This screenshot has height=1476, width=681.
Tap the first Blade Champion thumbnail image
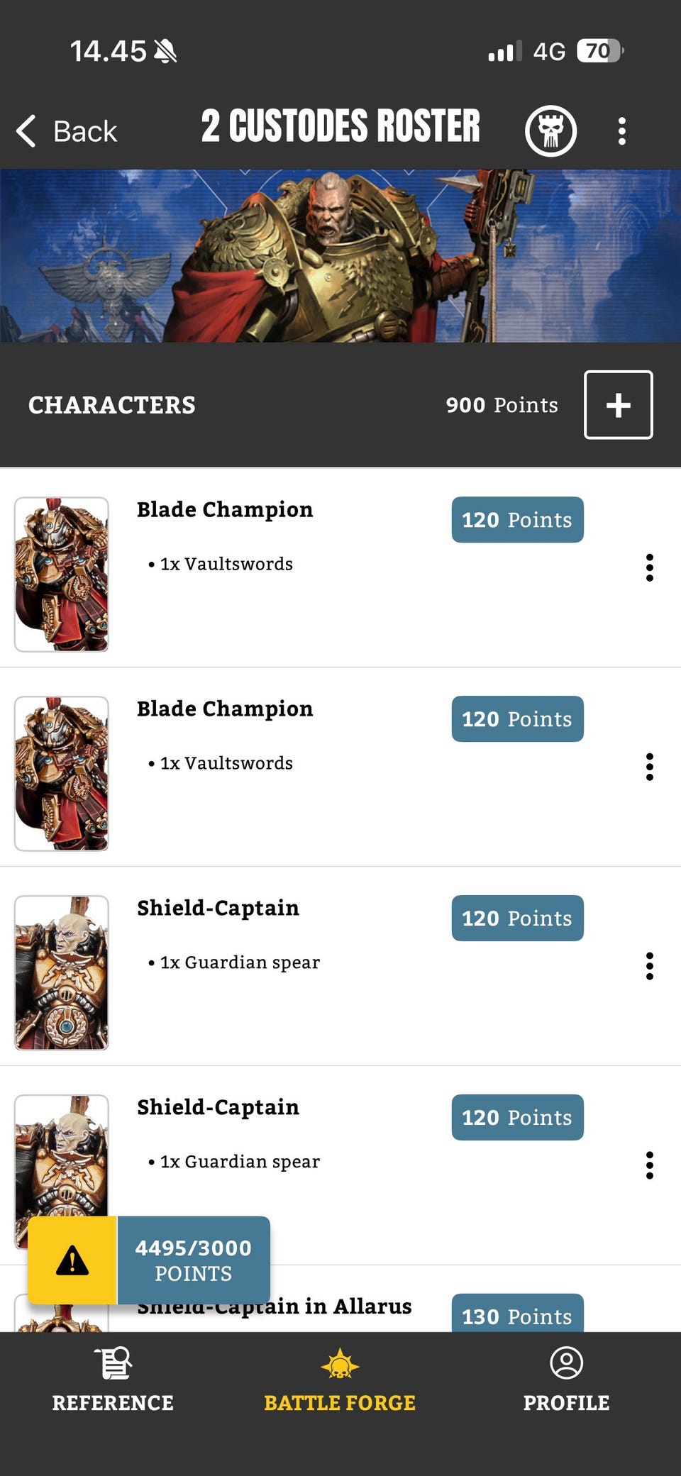tap(62, 575)
